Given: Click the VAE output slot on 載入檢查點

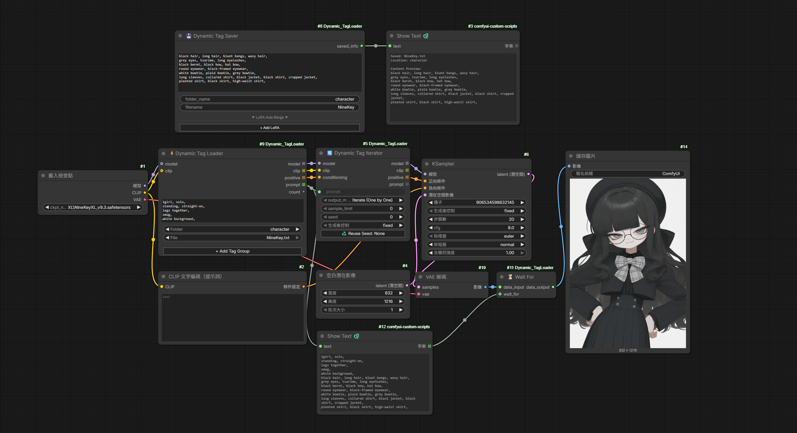Looking at the screenshot, I should point(145,200).
